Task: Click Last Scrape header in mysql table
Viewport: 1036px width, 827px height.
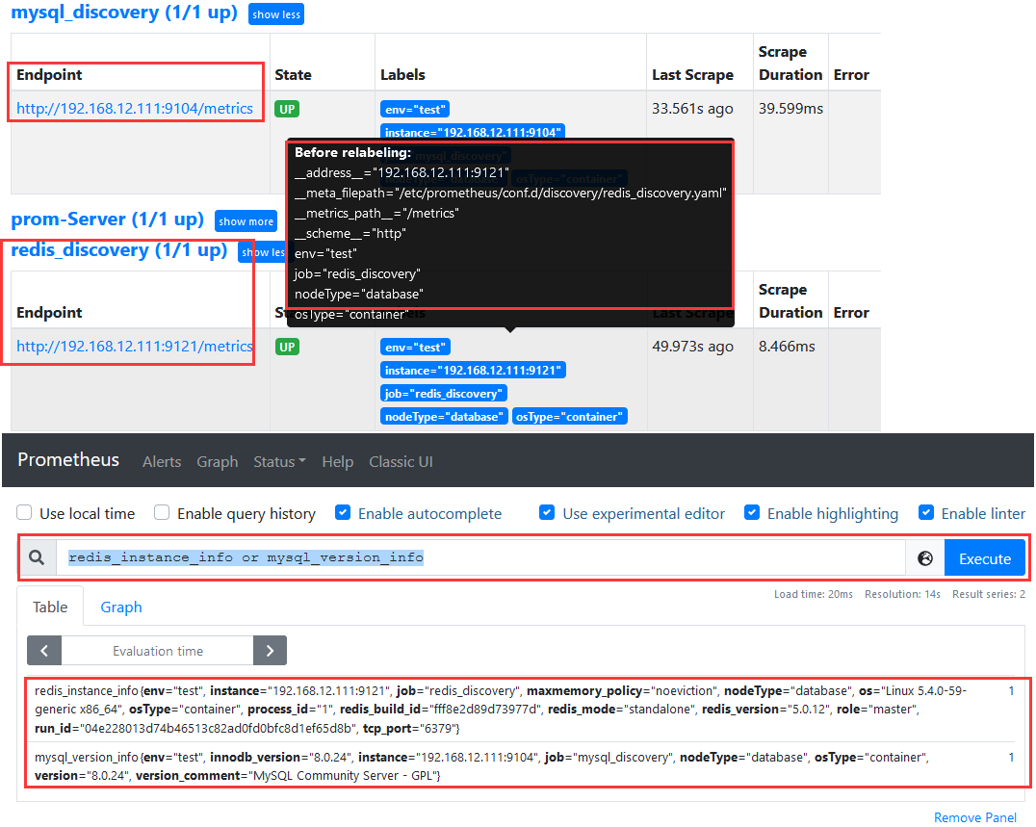Action: point(692,75)
